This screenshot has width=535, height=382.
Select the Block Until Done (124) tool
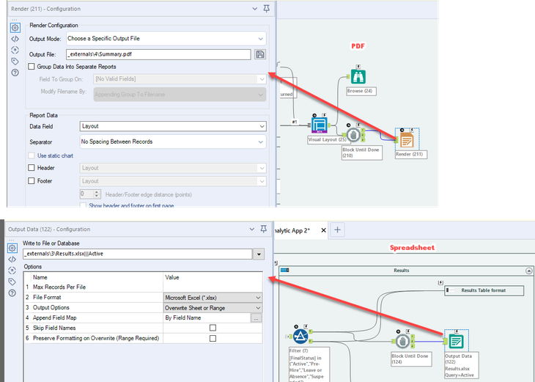[402, 341]
